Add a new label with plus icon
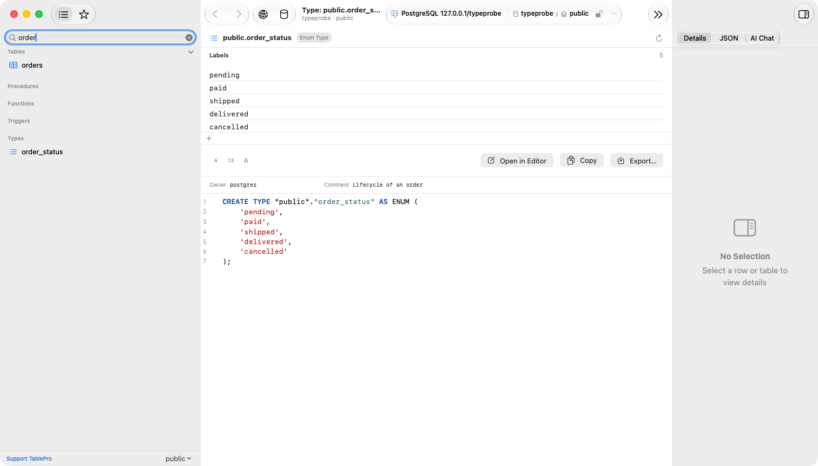818x466 pixels. click(209, 139)
